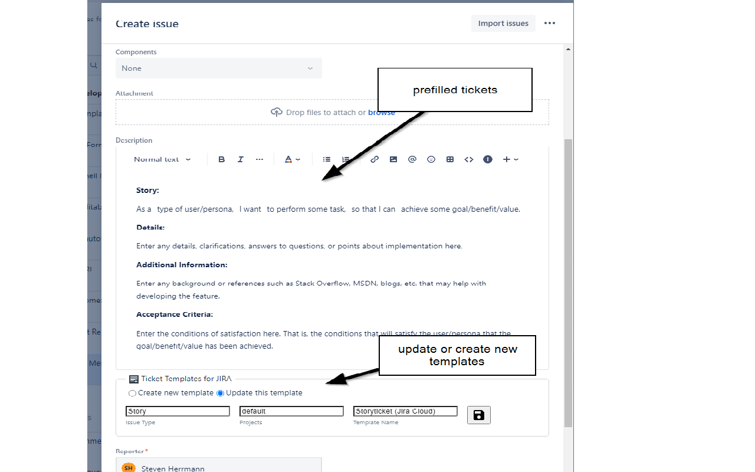
Task: Open the Create issue overflow menu
Action: [549, 23]
